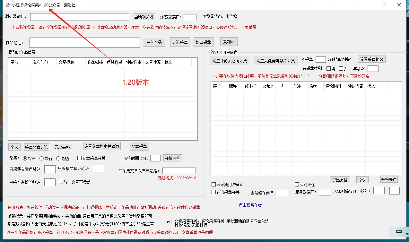
Task: Click the 开始关注 button
Action: [x=388, y=180]
